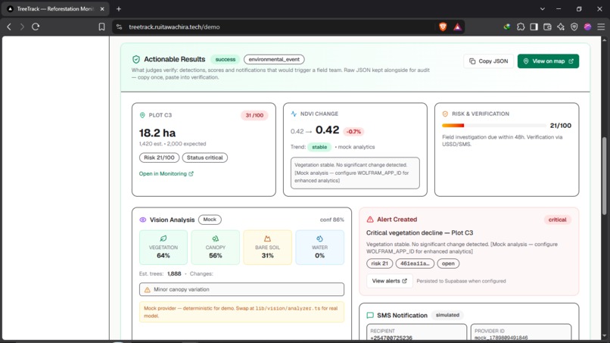Open the extensions puzzle icon
Screen dimensions: 610x343
521,27
